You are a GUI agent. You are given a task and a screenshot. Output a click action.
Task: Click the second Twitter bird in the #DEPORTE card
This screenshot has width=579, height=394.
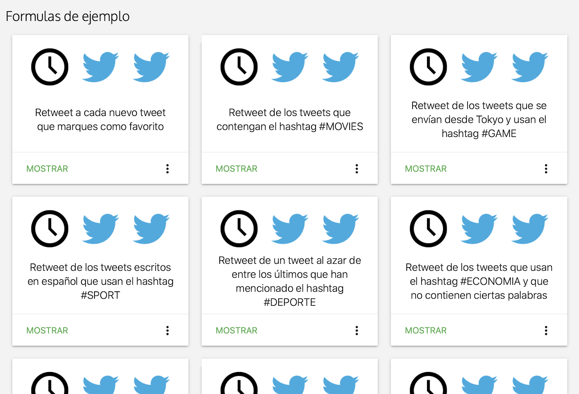[x=340, y=229]
